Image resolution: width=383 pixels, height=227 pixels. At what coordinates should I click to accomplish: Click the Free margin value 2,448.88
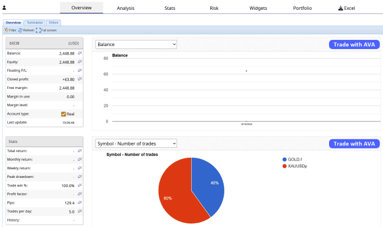(67, 88)
